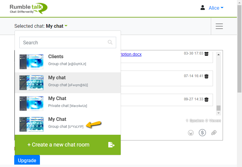
Task: Click the paperclip attach file icon
Action: 214,133
